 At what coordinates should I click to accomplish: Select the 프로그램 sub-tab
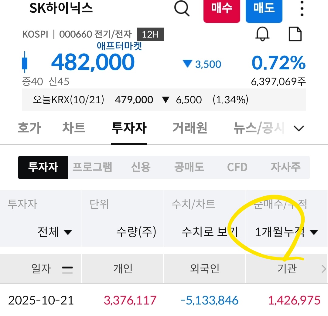pyautogui.click(x=92, y=167)
